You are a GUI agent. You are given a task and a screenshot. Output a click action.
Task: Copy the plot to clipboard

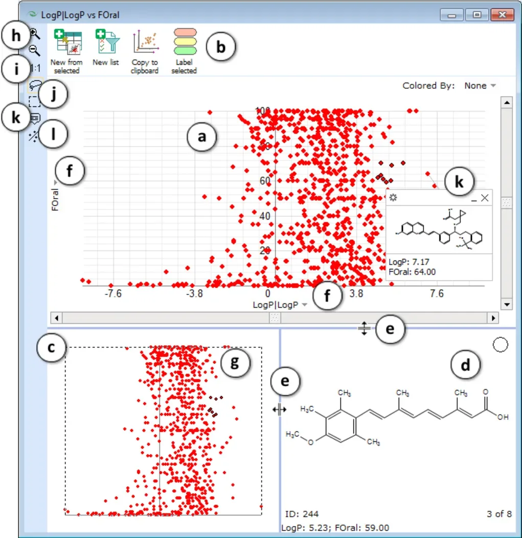[145, 52]
